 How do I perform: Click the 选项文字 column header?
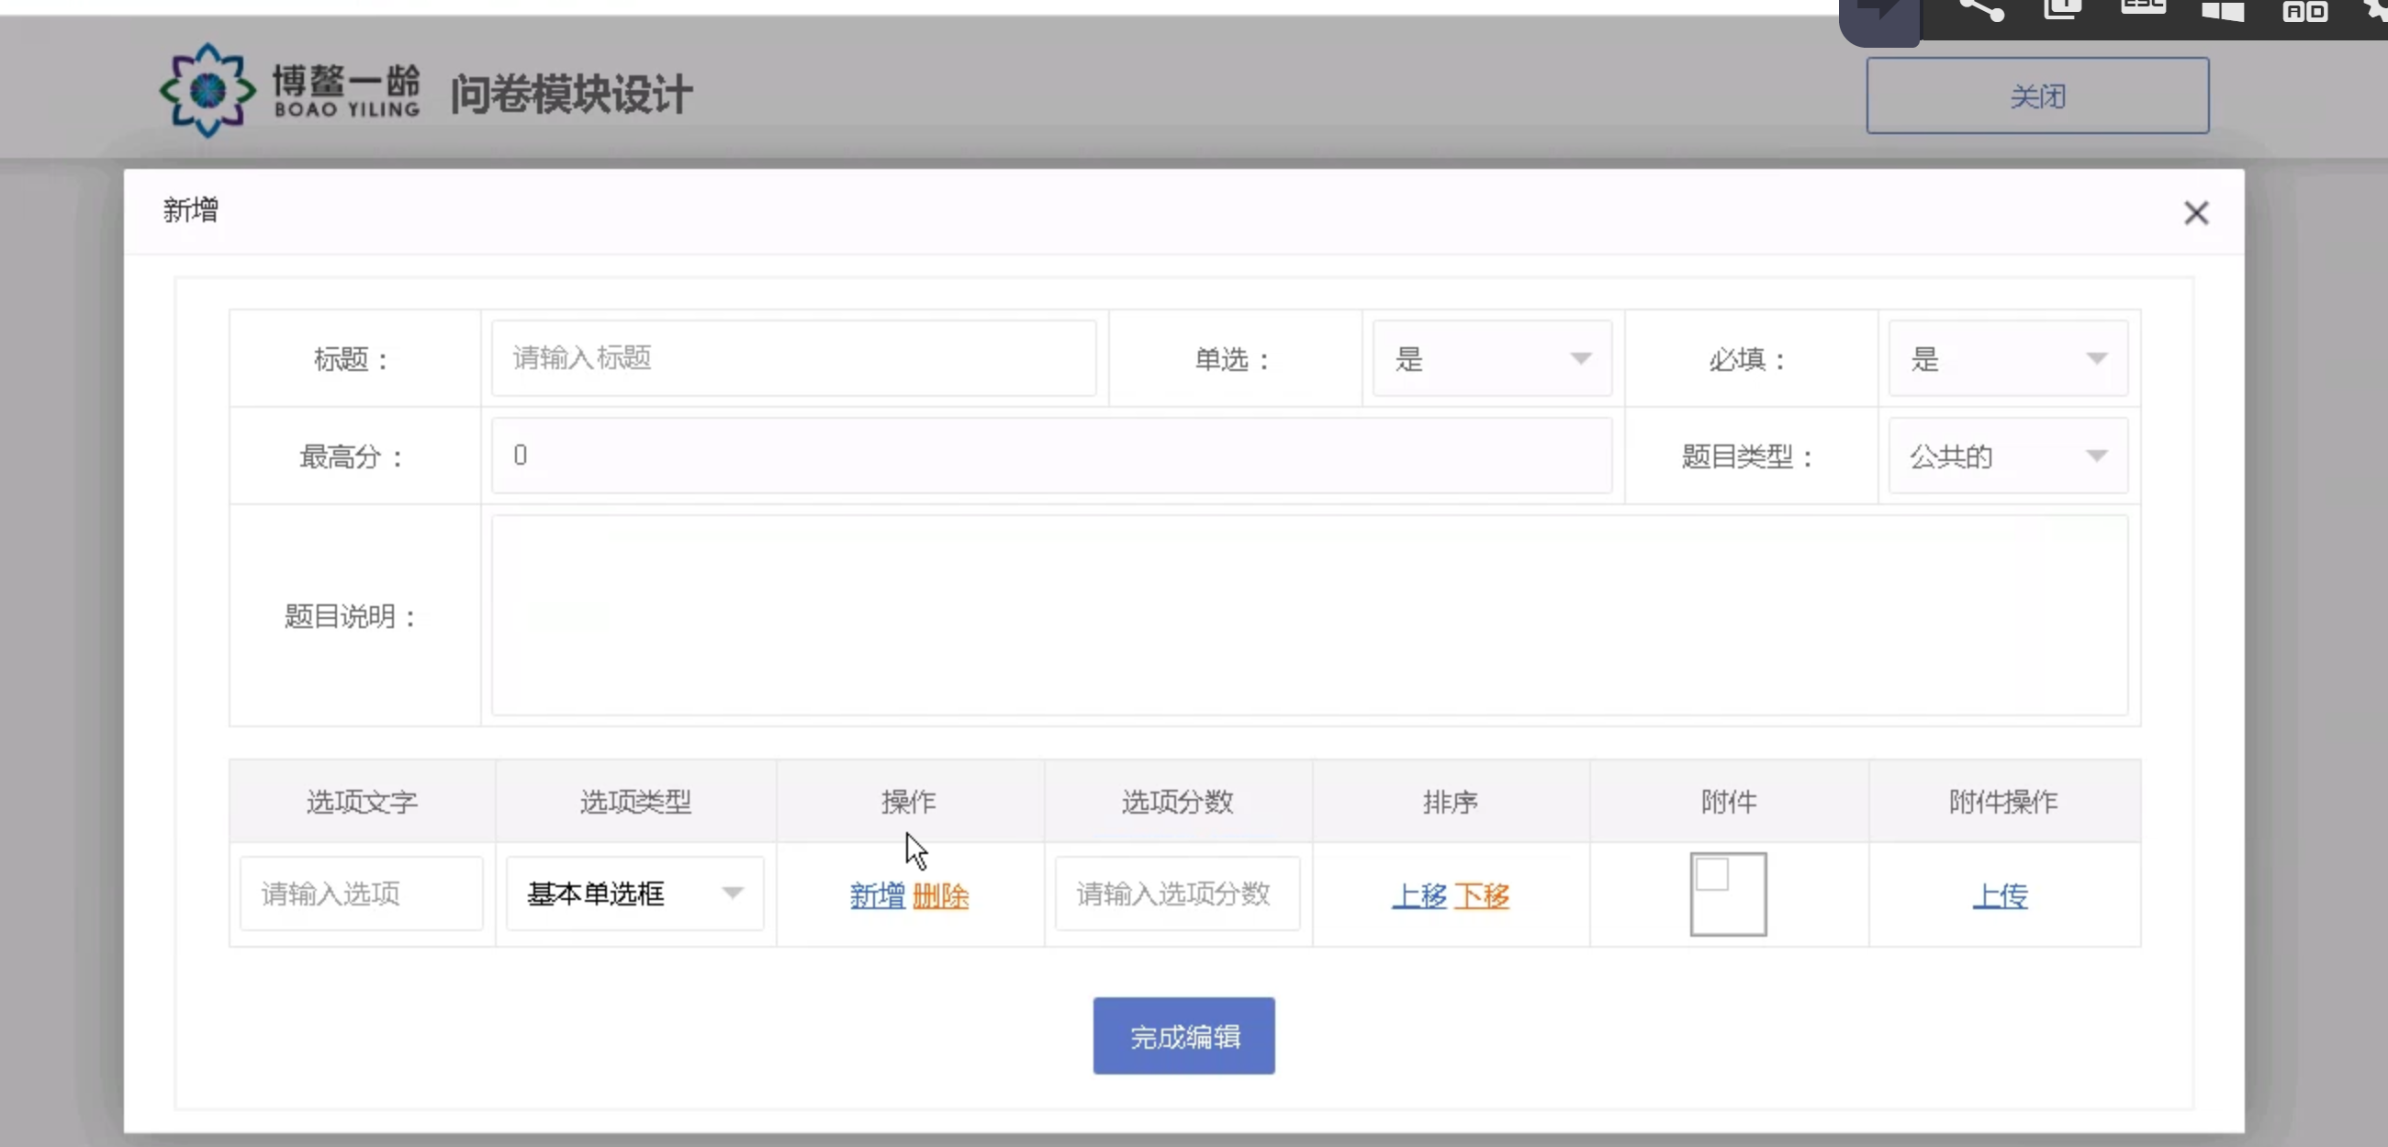(362, 801)
